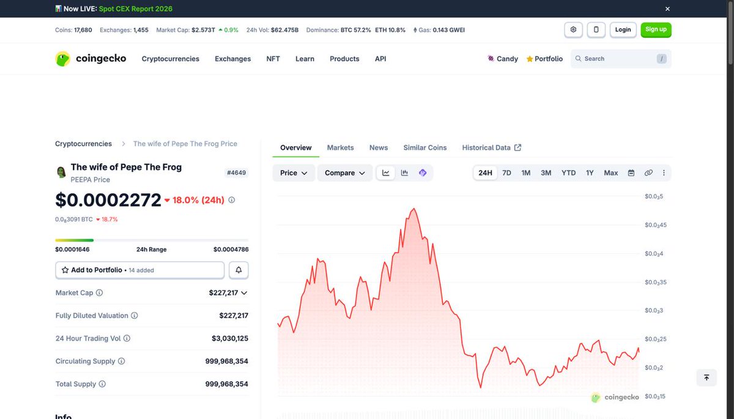Viewport: 734px width, 419px height.
Task: Focus the Search field
Action: coord(621,59)
